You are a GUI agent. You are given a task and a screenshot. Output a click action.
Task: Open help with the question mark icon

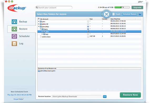pos(140,14)
